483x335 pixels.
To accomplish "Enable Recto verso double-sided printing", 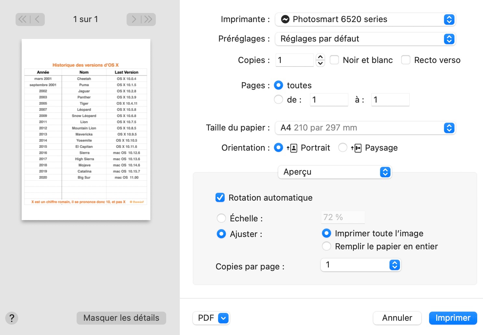I will click(x=406, y=60).
